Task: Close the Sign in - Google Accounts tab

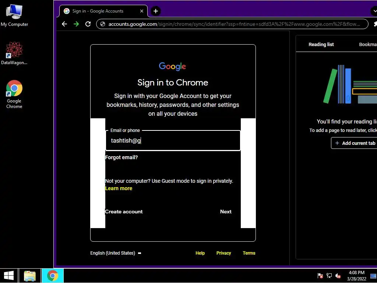Action: (142, 11)
